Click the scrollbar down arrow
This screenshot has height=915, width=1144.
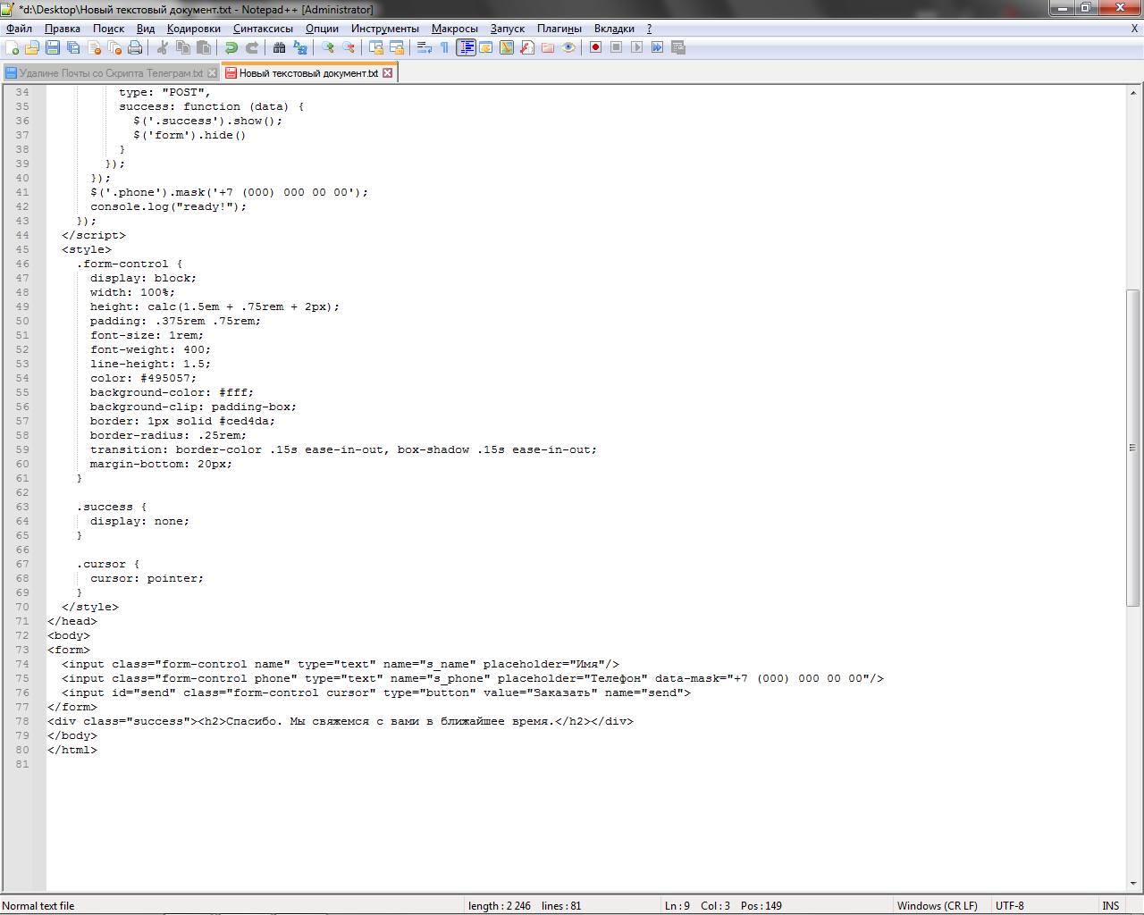pos(1134,883)
